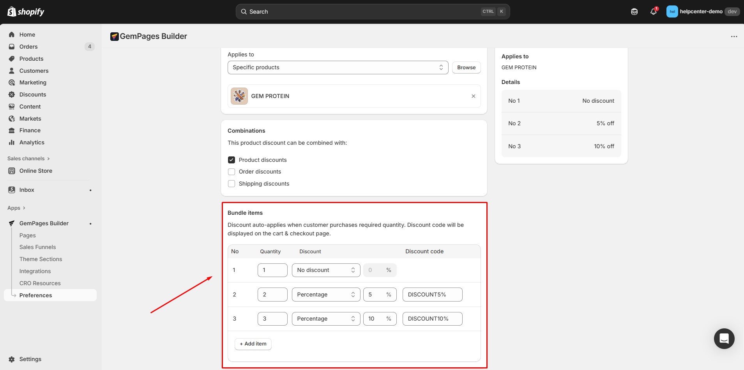The height and width of the screenshot is (370, 744).
Task: Open the No discount type dropdown
Action: [x=326, y=270]
